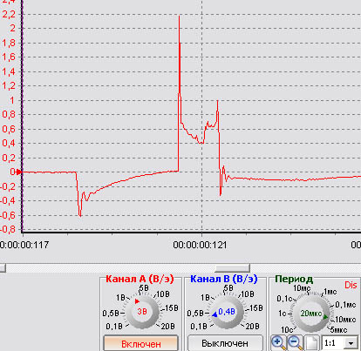Click the Канал A knob center showing 3В

click(142, 312)
